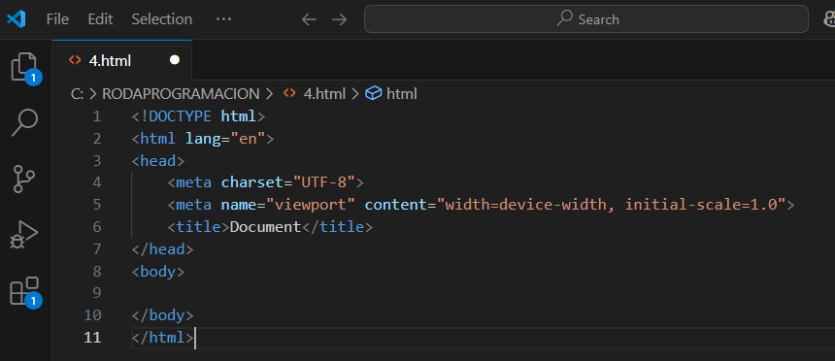Click the width=device-width value text
Image resolution: width=835 pixels, height=361 pixels.
[x=525, y=205]
